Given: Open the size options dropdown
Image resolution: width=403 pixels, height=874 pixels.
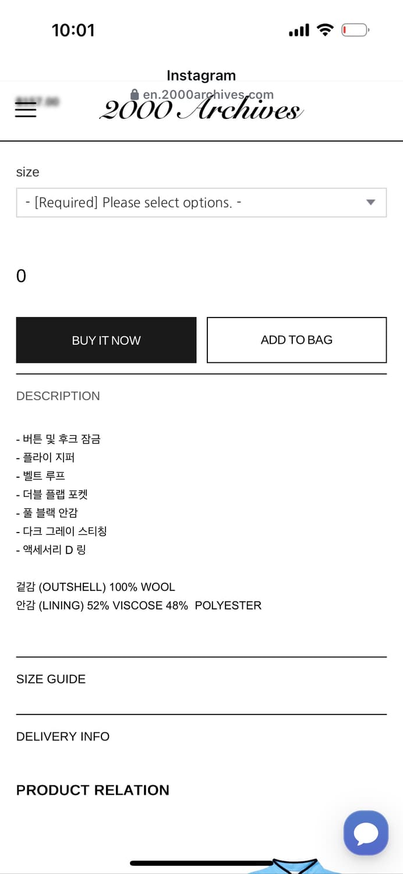Looking at the screenshot, I should point(192,203).
